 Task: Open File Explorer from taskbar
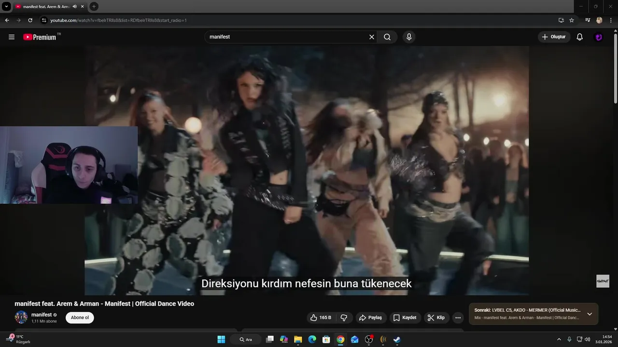point(298,339)
